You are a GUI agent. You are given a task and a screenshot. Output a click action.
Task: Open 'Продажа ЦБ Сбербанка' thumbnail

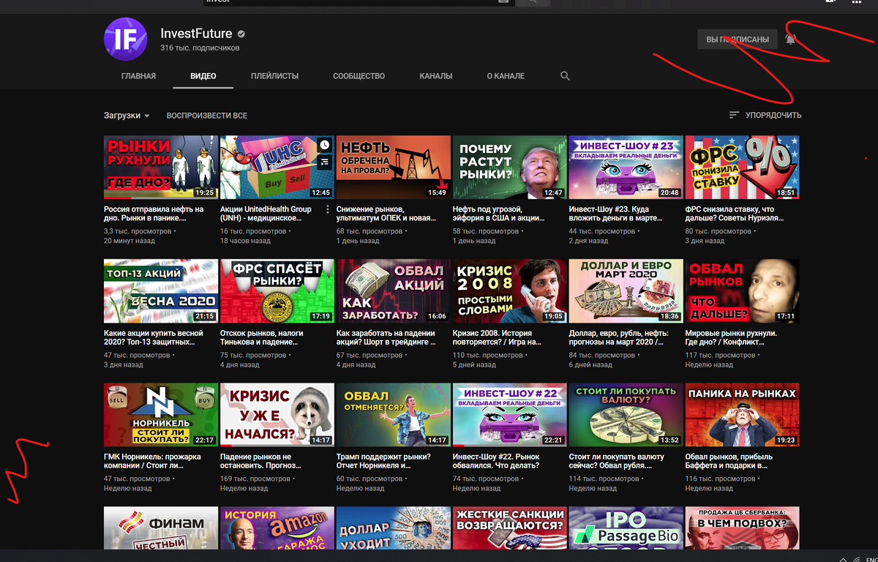point(742,528)
